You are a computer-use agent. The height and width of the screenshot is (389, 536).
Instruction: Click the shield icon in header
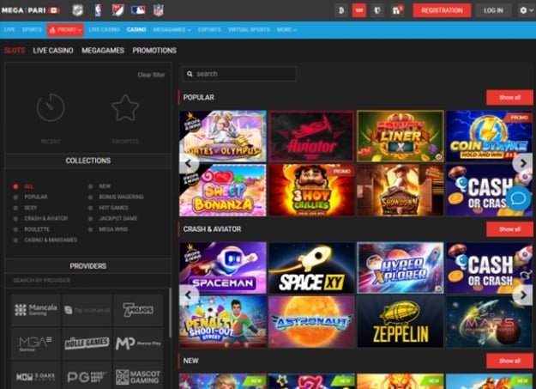pyautogui.click(x=377, y=10)
